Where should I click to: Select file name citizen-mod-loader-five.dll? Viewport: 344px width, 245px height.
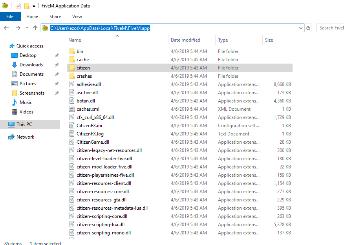tap(104, 167)
